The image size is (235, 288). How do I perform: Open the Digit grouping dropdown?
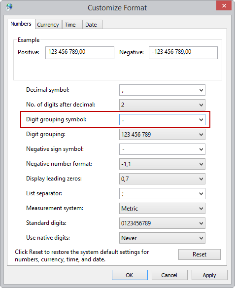tap(162, 134)
